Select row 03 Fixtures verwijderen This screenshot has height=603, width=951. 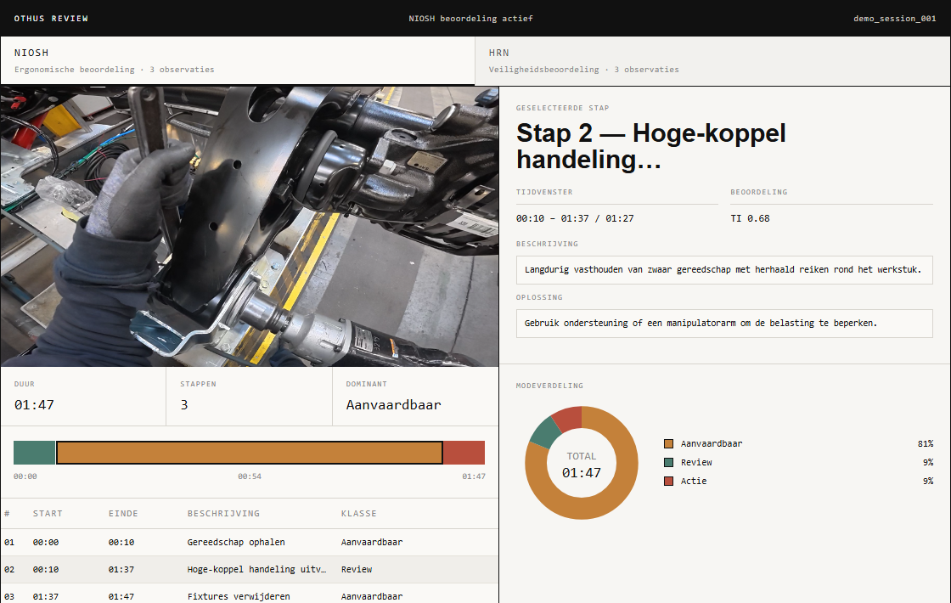pos(250,595)
